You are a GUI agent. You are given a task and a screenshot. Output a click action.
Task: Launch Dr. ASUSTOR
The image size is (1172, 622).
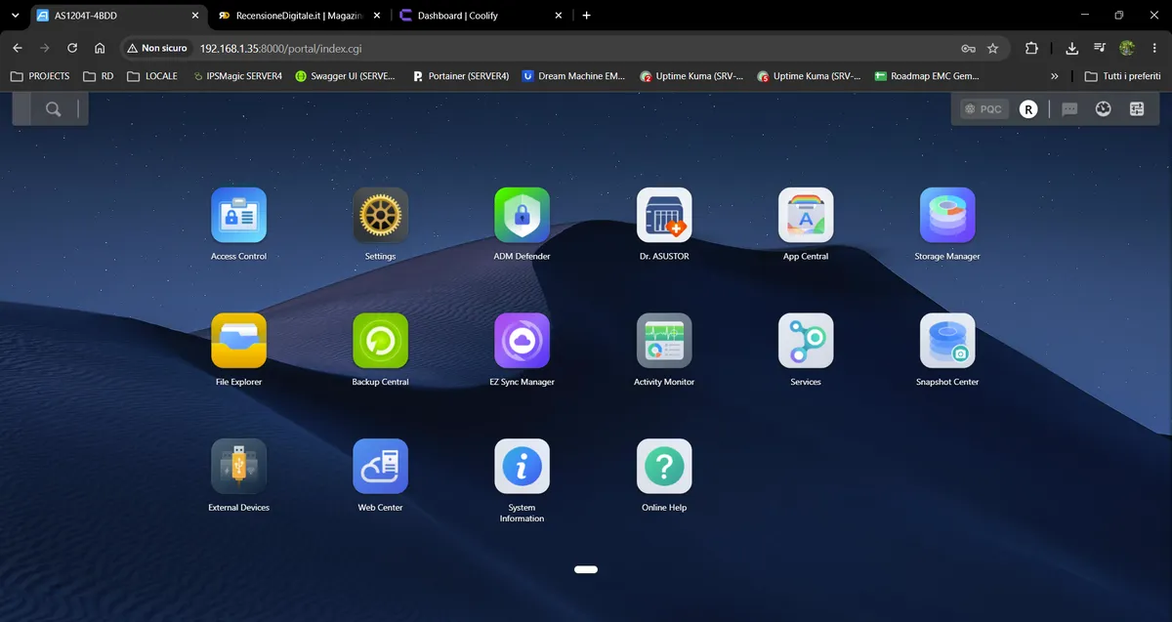[x=664, y=216]
